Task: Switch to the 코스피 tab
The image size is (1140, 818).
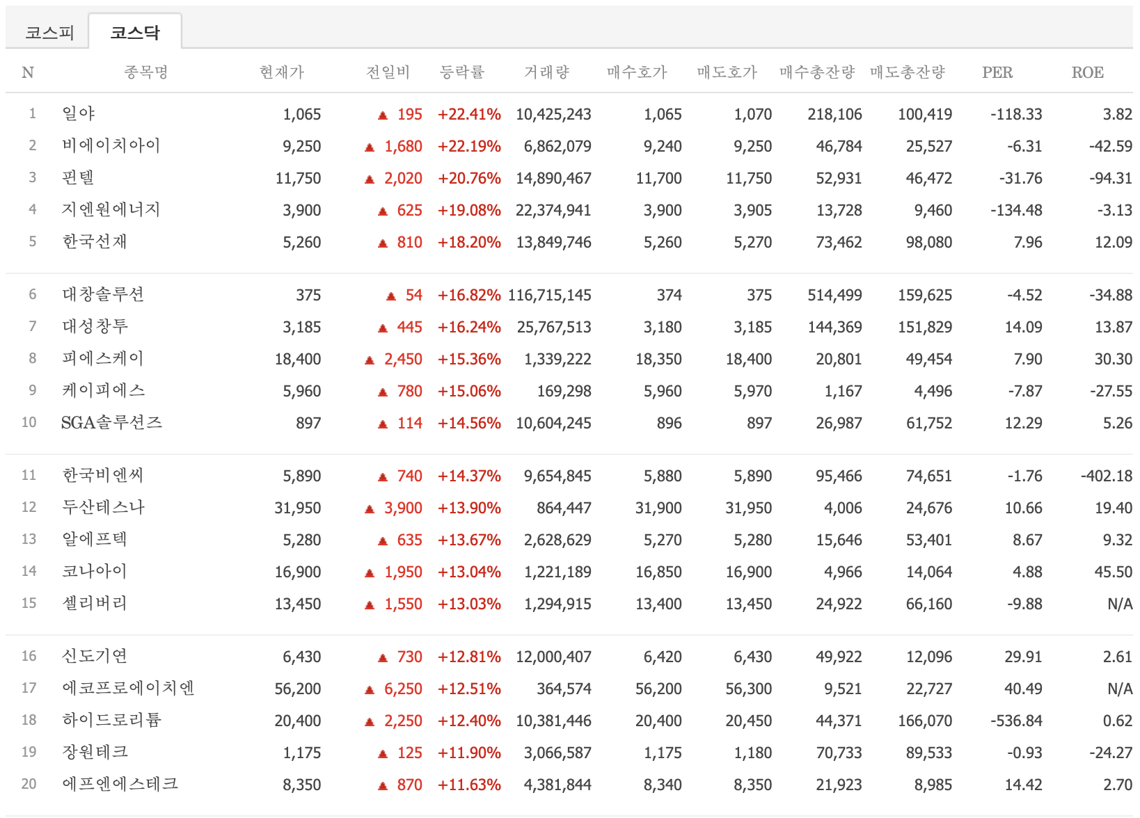Action: pos(49,32)
